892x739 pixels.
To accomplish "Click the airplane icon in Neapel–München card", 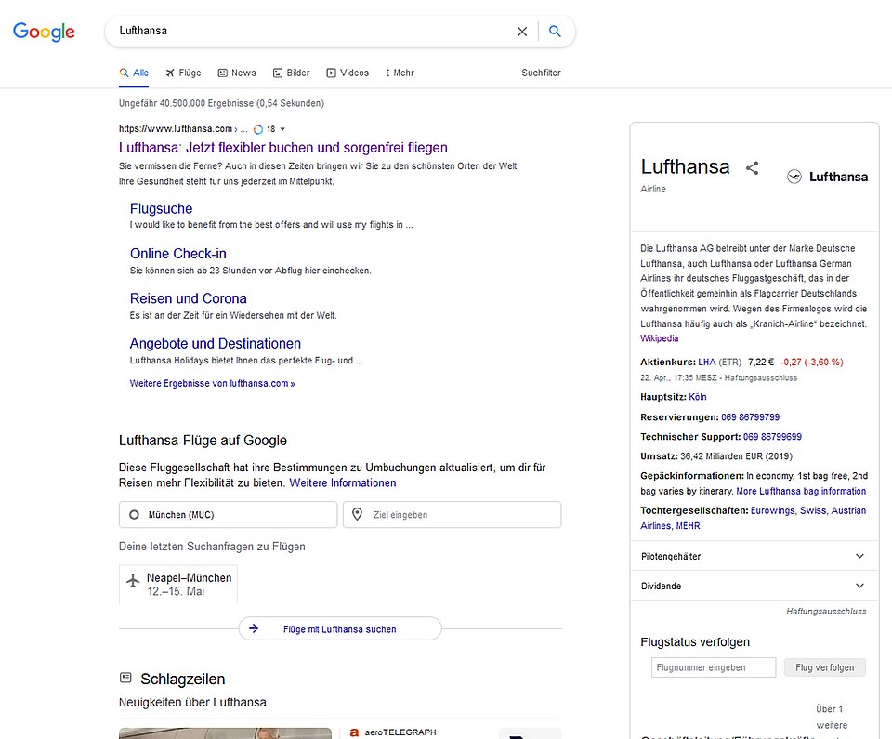I will click(x=133, y=581).
